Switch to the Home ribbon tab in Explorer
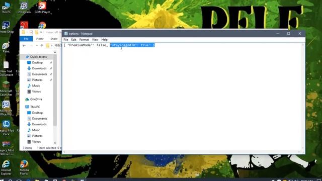Screen dimensions: 322x181 (x=40, y=39)
